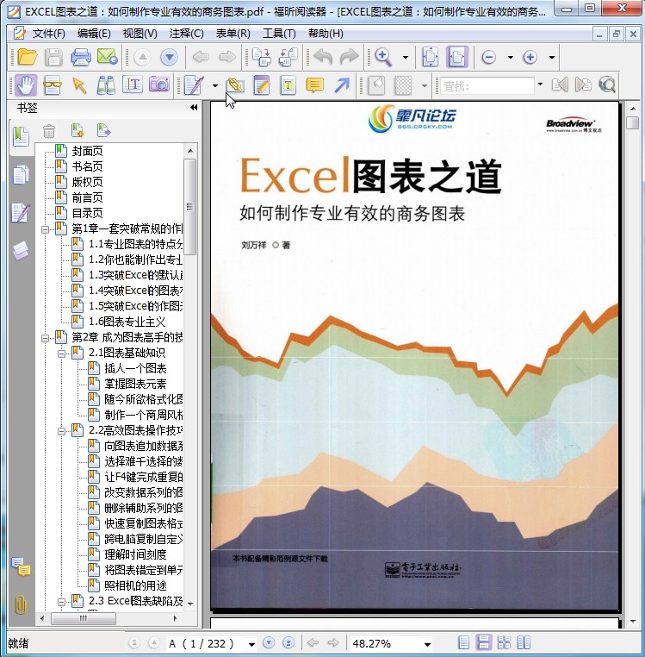Click the Redo arrow in the toolbar

coord(349,57)
